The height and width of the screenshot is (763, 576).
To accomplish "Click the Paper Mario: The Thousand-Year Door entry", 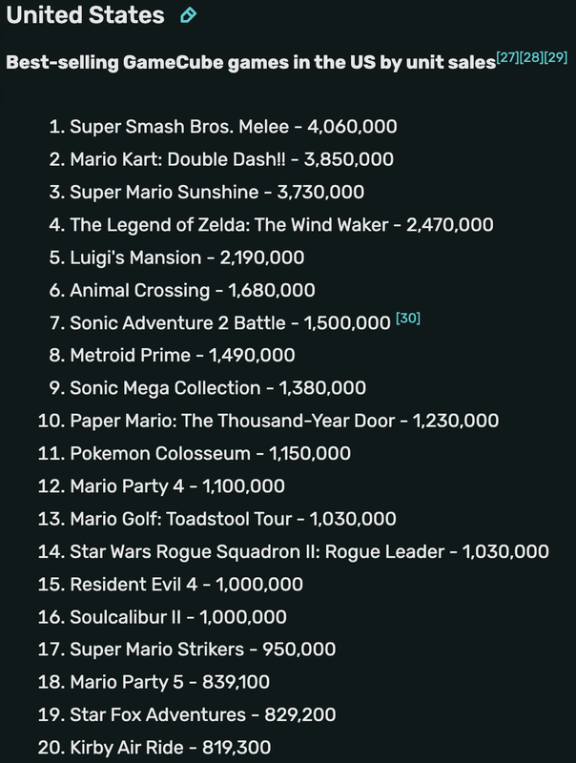I will pyautogui.click(x=284, y=421).
